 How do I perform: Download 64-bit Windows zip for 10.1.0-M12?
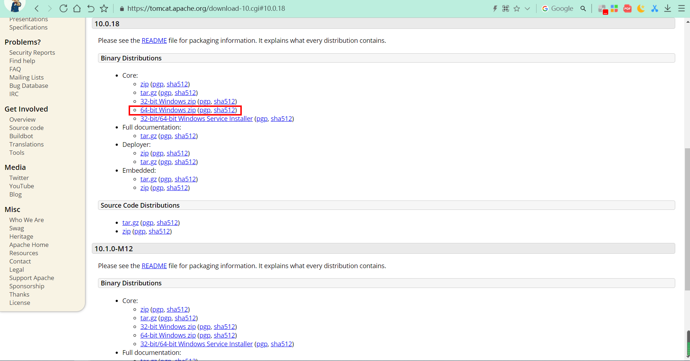(168, 335)
